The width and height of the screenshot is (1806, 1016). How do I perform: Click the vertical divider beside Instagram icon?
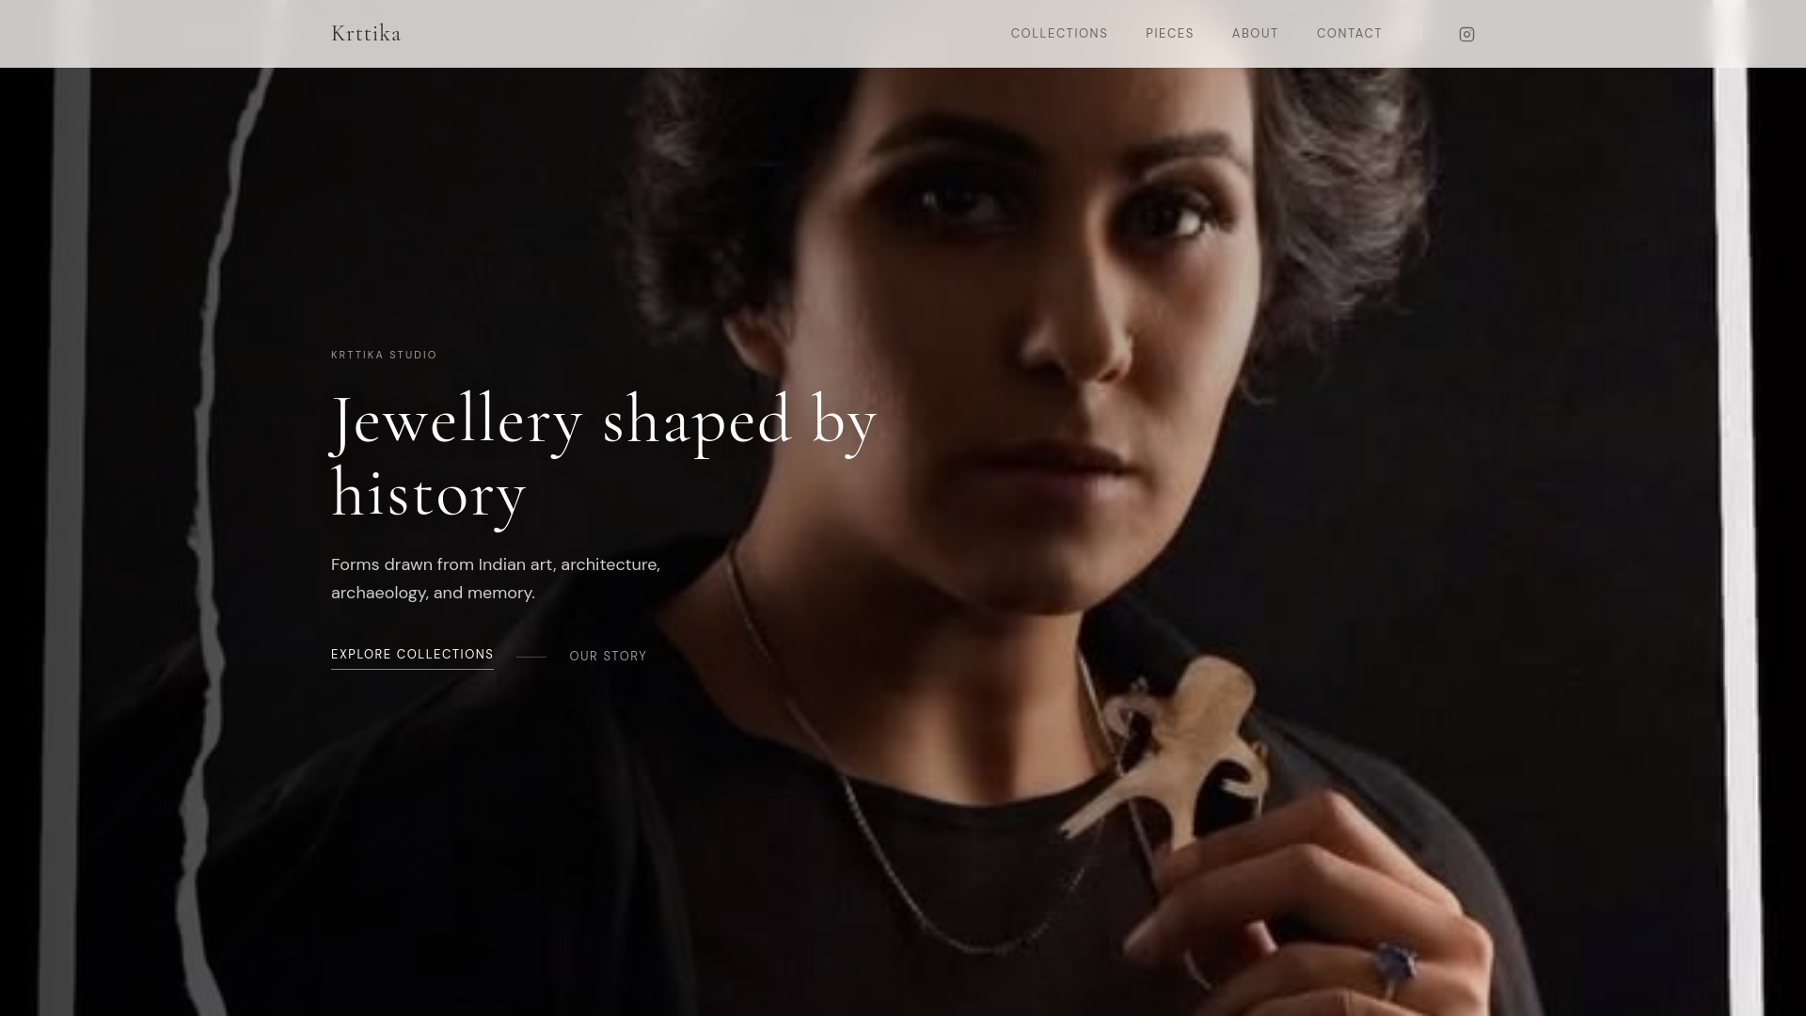pos(1420,34)
